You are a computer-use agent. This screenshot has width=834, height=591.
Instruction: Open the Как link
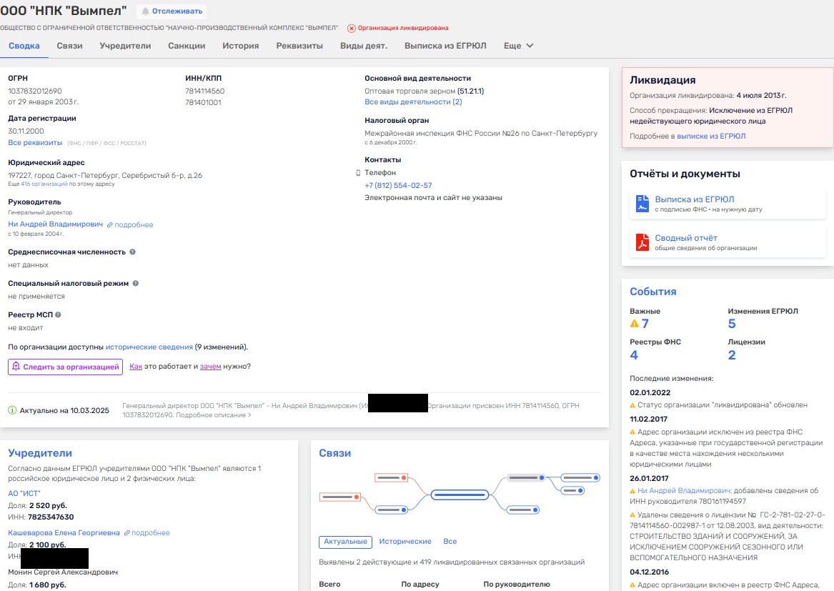136,367
